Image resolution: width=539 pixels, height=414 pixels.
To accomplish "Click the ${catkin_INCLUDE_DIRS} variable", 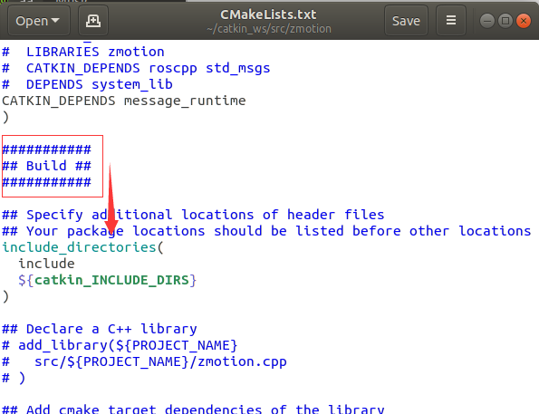I will coord(107,280).
